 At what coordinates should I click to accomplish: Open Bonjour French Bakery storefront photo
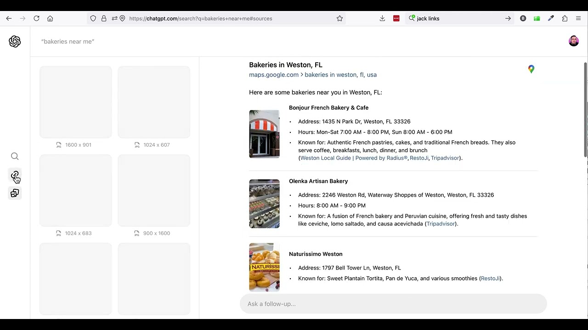[x=264, y=134]
